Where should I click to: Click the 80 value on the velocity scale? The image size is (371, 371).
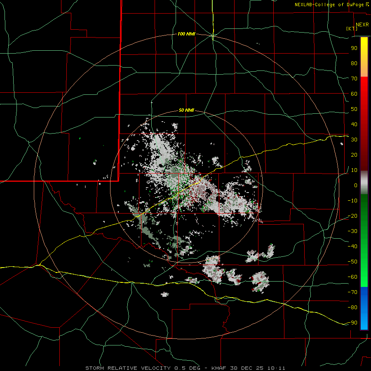354,63
